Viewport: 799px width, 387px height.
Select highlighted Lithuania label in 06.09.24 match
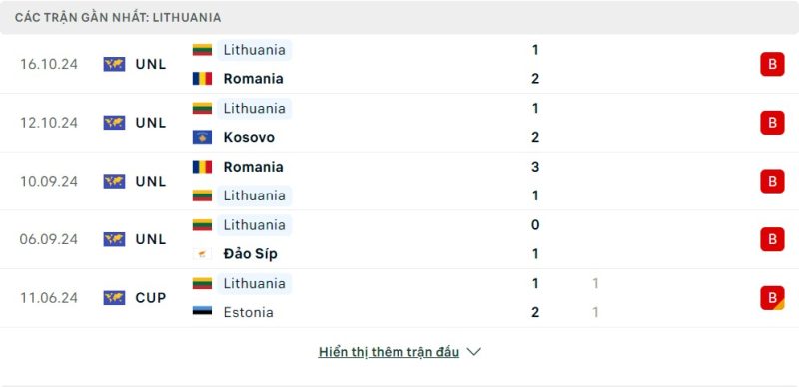[255, 225]
